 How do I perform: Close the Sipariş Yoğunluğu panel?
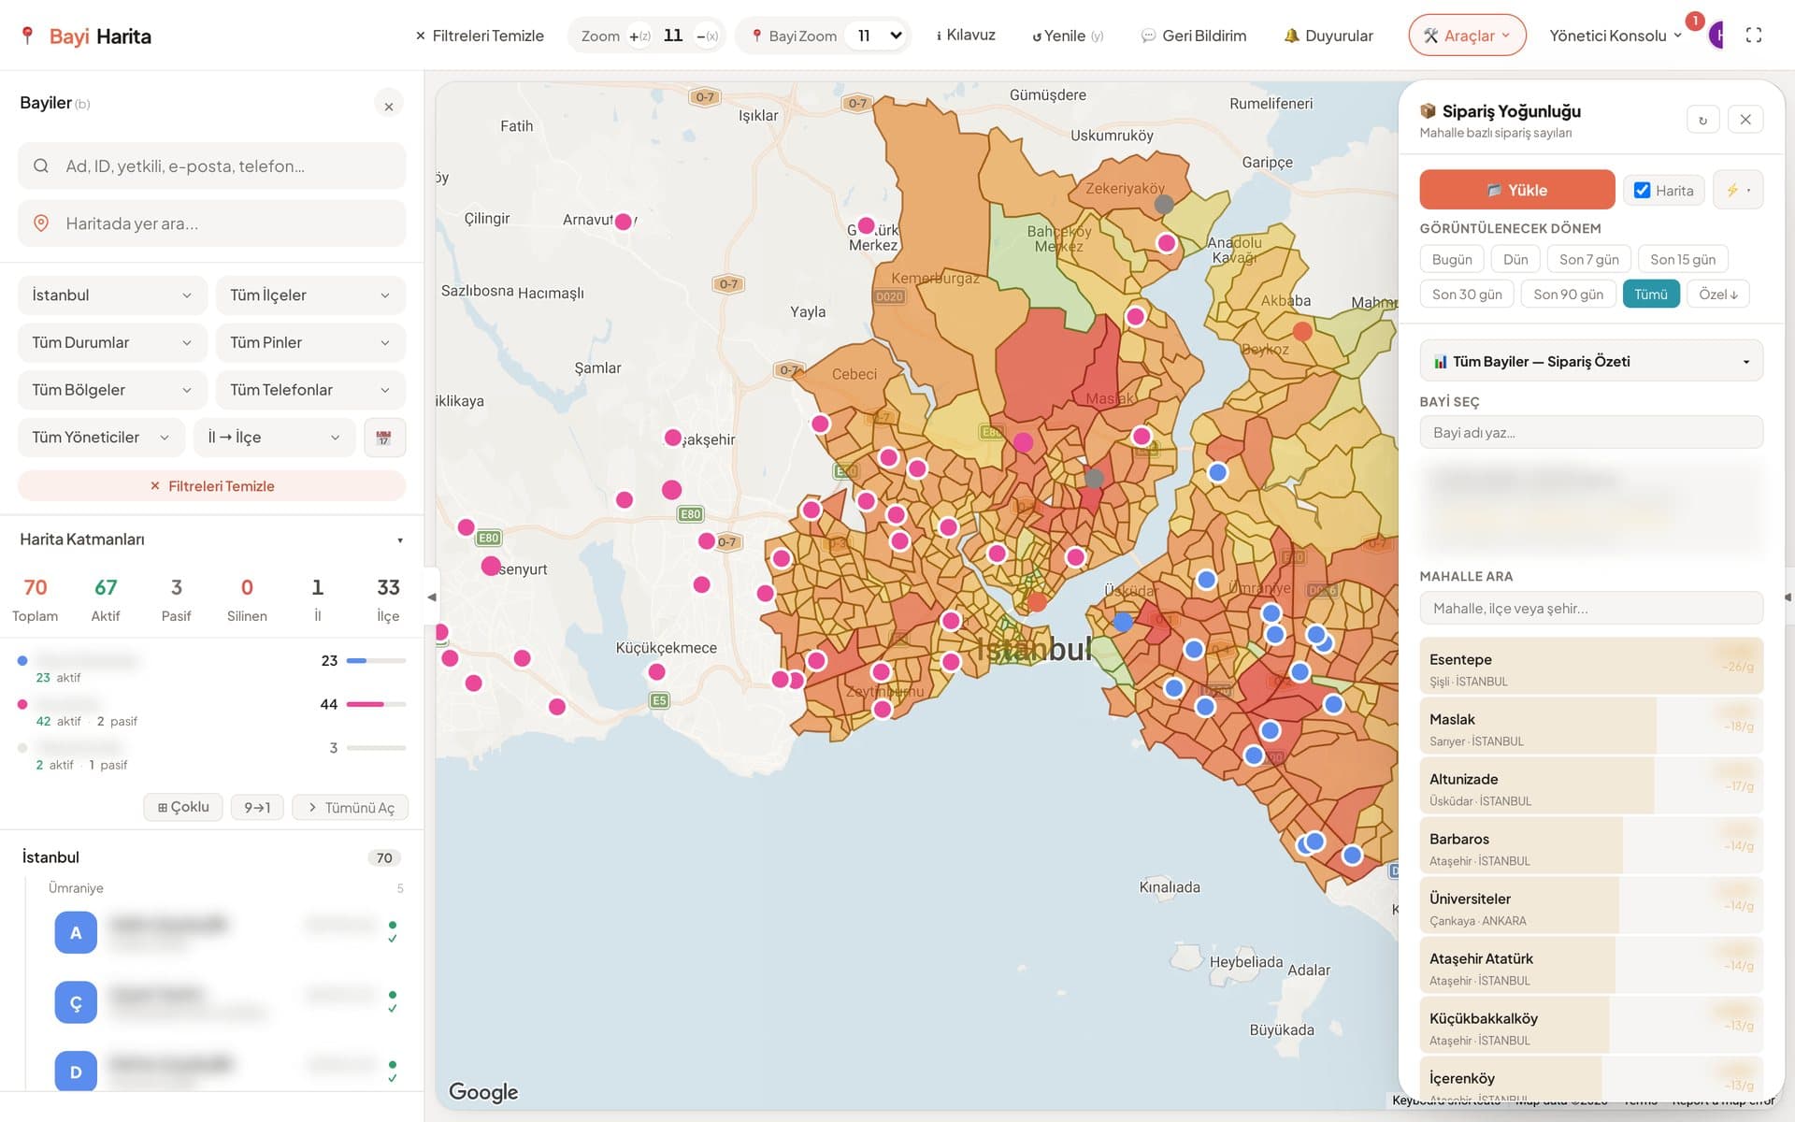[x=1745, y=120]
